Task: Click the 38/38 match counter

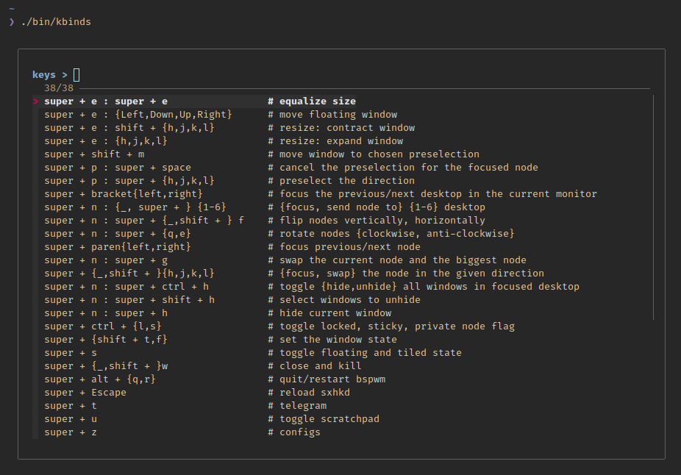Action: click(x=59, y=88)
